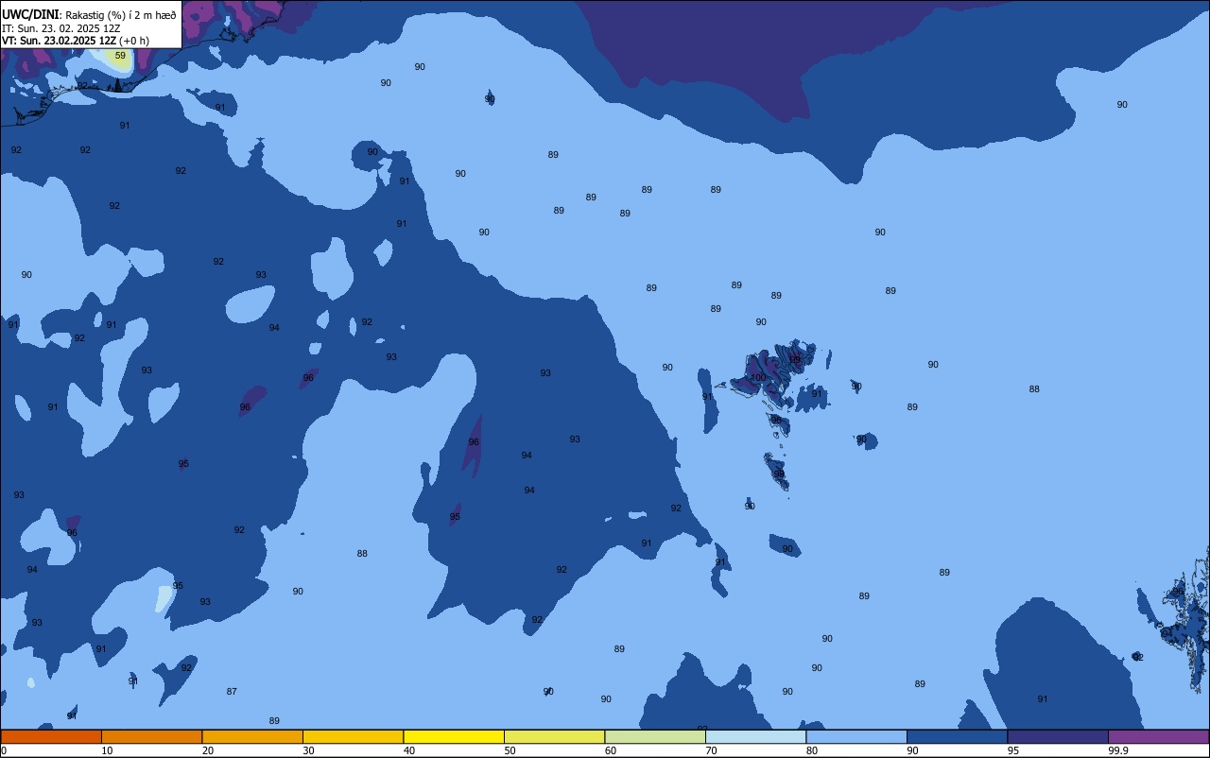
Task: Click the '70' label on the legend scale
Action: pyautogui.click(x=711, y=750)
